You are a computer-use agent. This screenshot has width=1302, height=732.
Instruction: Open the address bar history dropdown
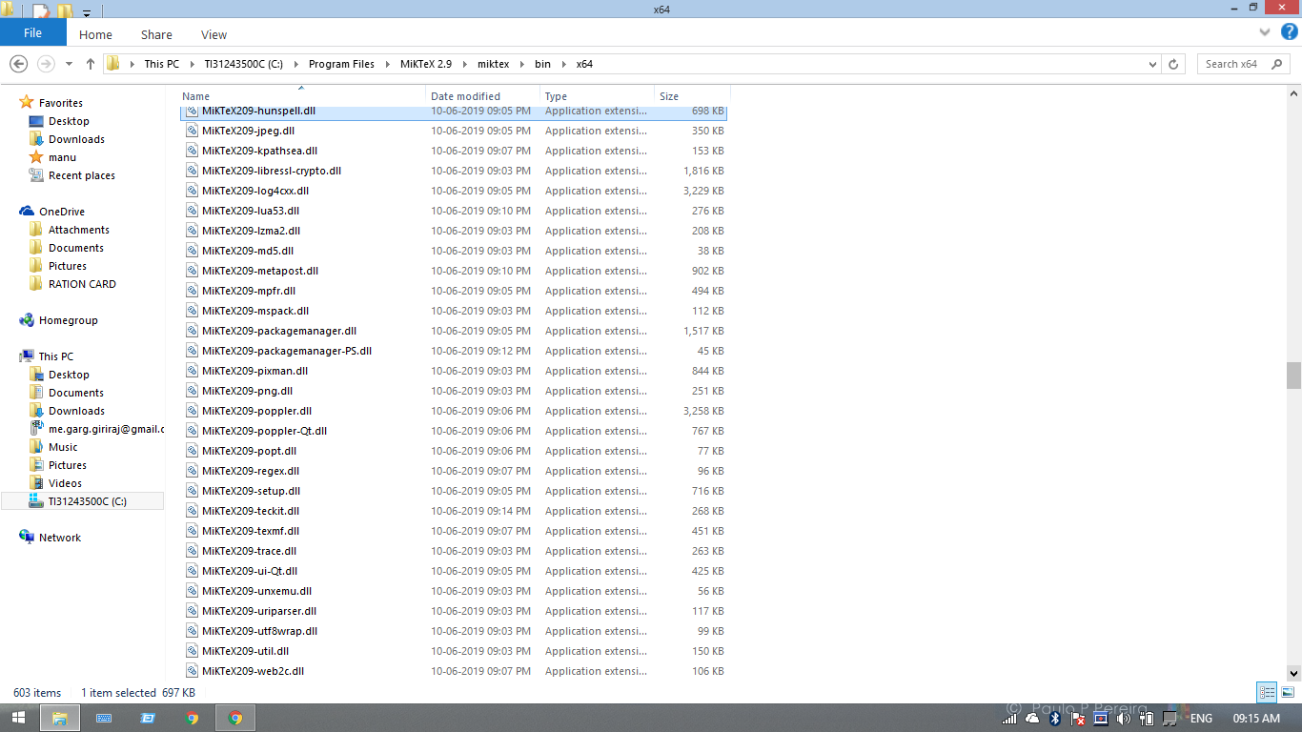point(1152,64)
